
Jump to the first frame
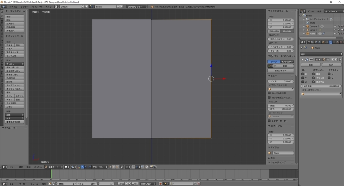pyautogui.click(x=119, y=184)
